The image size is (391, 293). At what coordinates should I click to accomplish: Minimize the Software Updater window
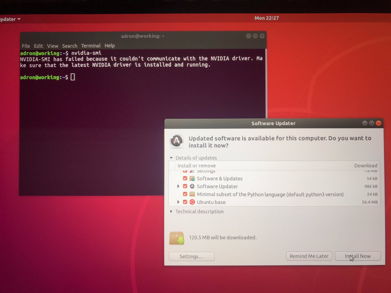[x=365, y=123]
